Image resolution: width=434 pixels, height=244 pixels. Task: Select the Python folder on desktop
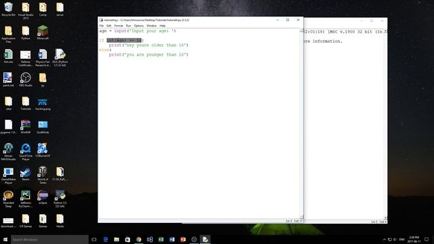click(x=26, y=33)
